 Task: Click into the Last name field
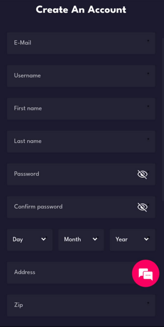click(81, 141)
